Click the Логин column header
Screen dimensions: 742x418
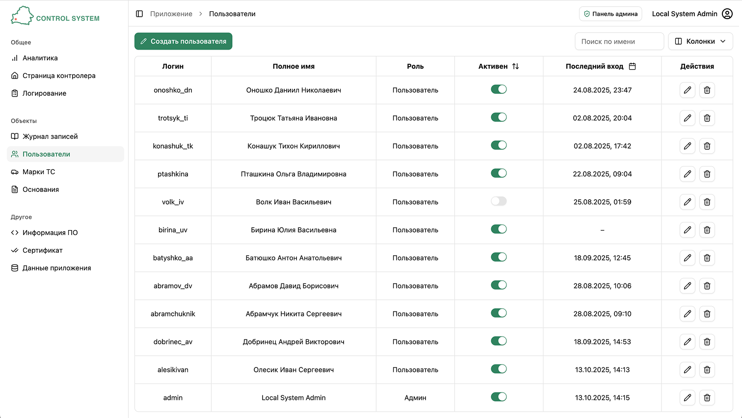tap(173, 66)
